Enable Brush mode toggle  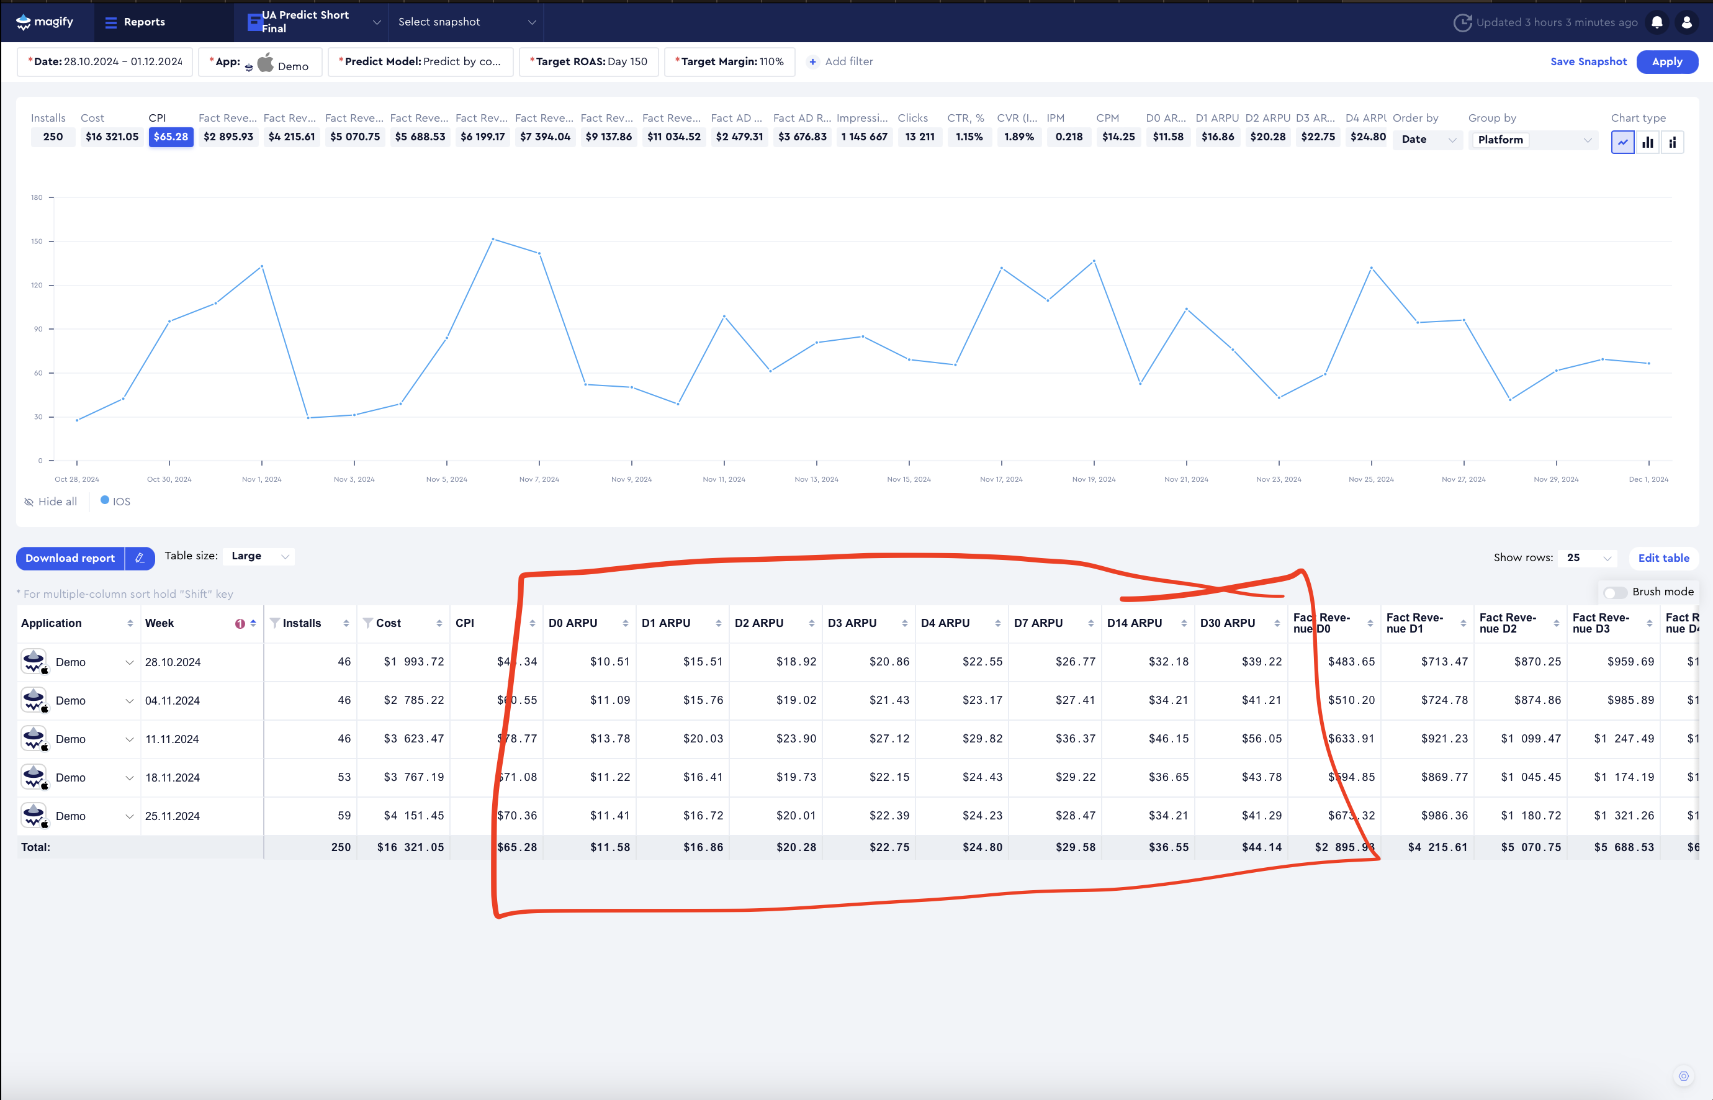(1615, 592)
